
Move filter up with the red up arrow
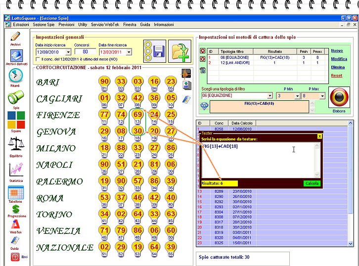[x=203, y=51]
